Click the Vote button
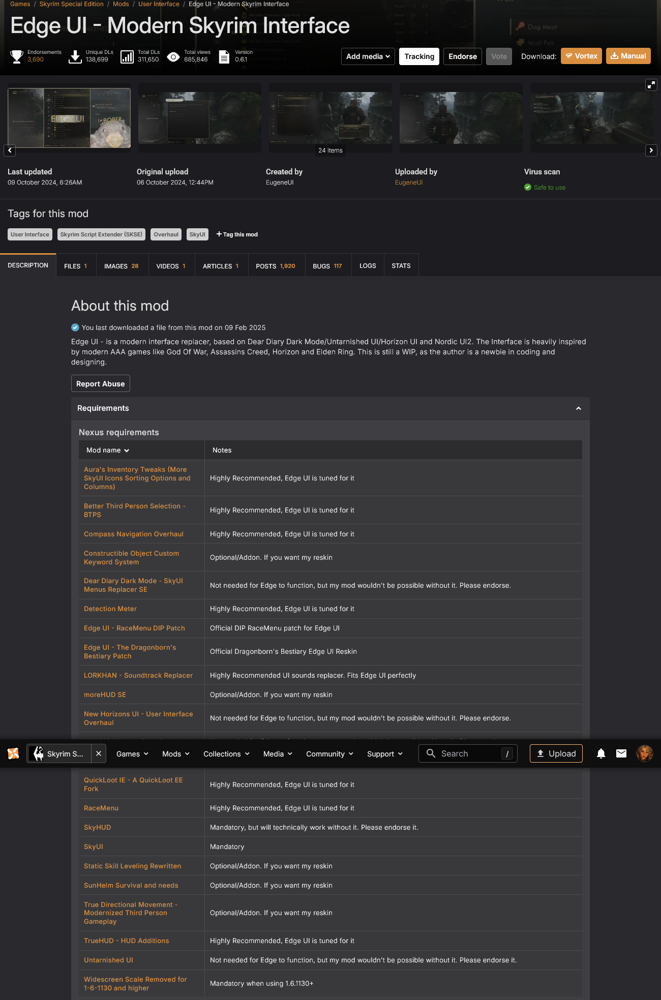 tap(499, 56)
